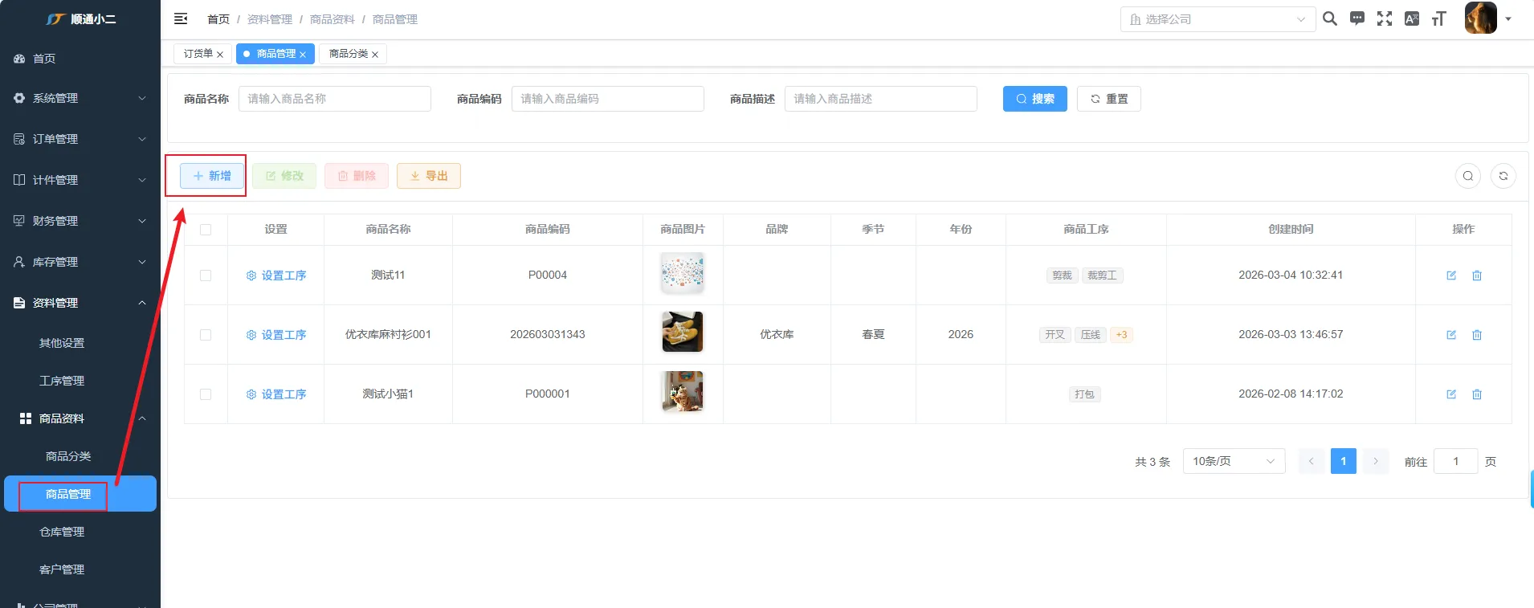Click the 商品名称 input field
Image resolution: width=1534 pixels, height=608 pixels.
pyautogui.click(x=335, y=99)
